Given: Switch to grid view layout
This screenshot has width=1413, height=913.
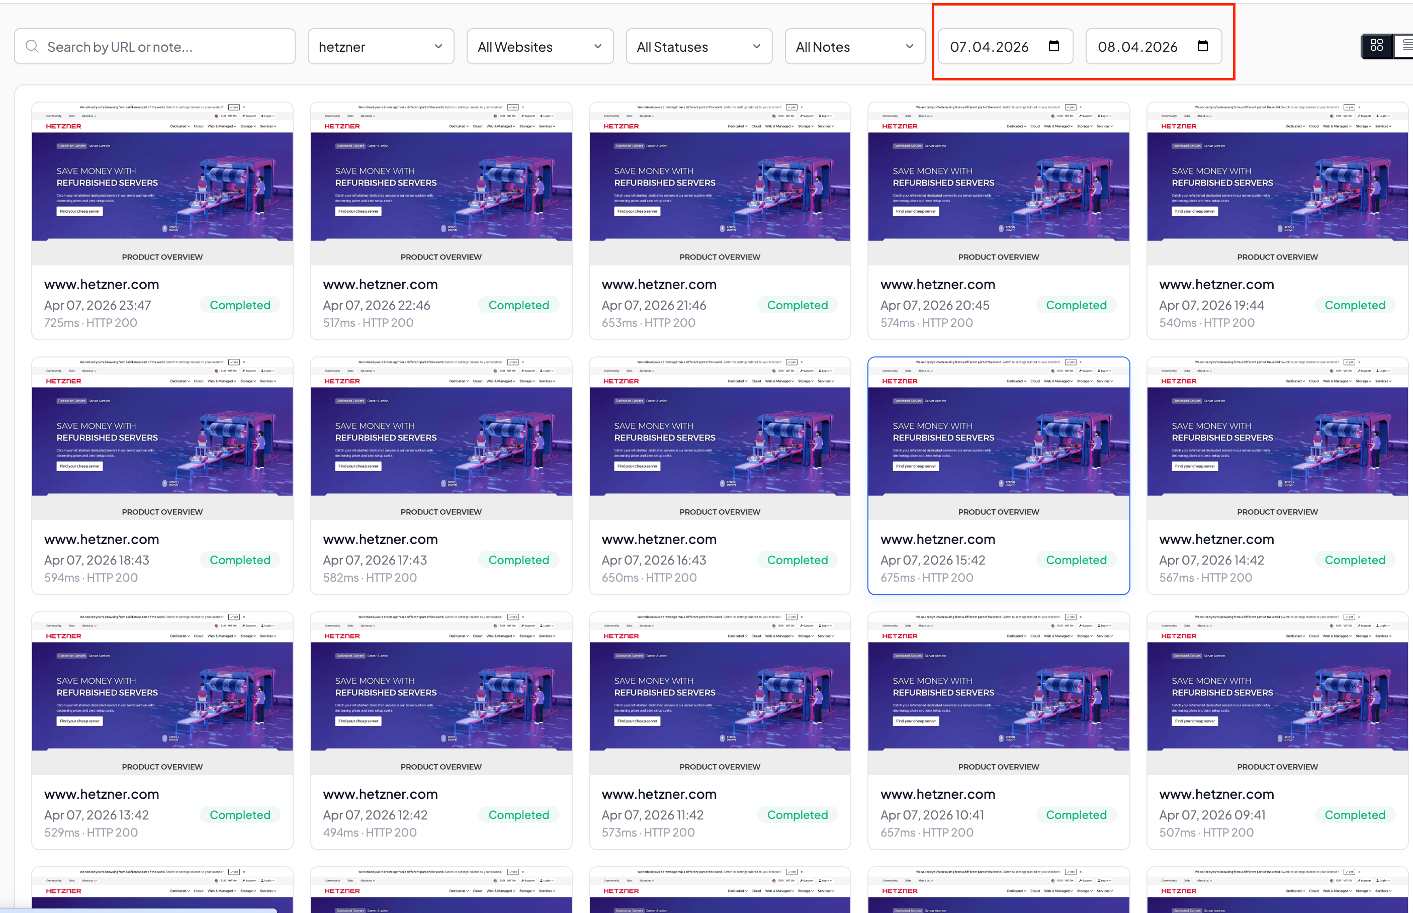Looking at the screenshot, I should coord(1377,46).
